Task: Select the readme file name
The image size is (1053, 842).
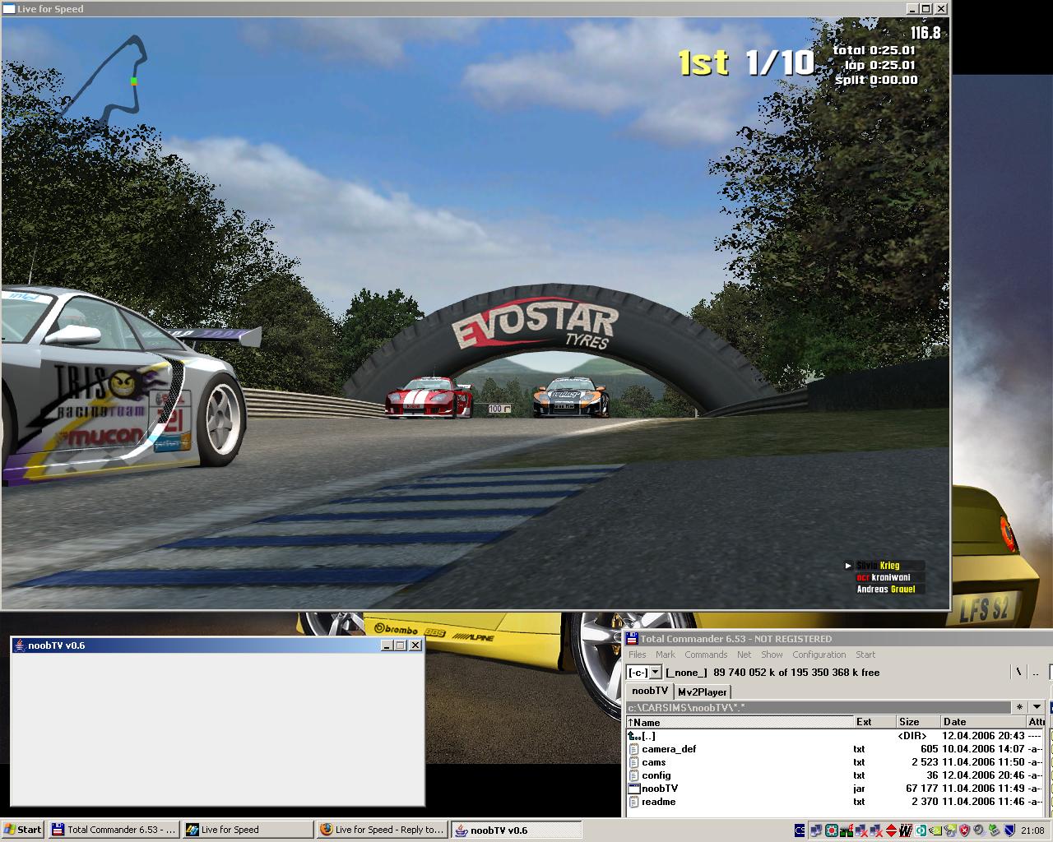Action: click(x=659, y=802)
